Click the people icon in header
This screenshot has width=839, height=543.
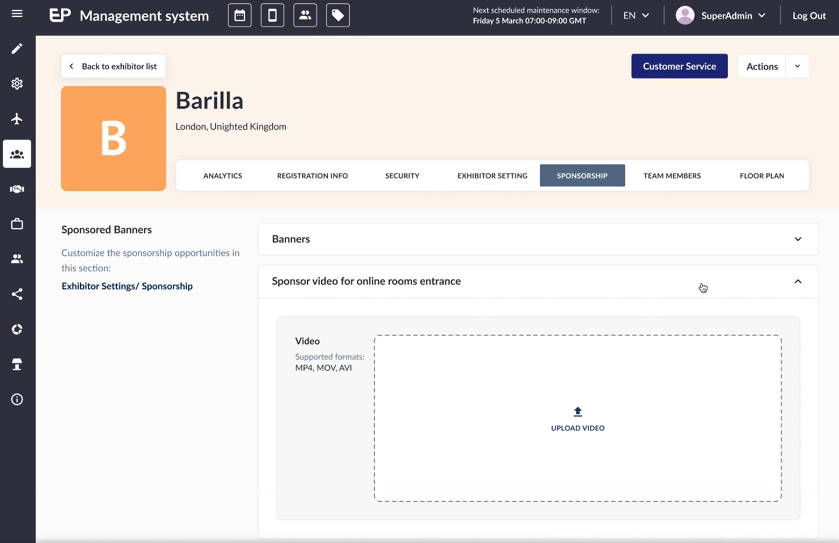click(x=305, y=15)
